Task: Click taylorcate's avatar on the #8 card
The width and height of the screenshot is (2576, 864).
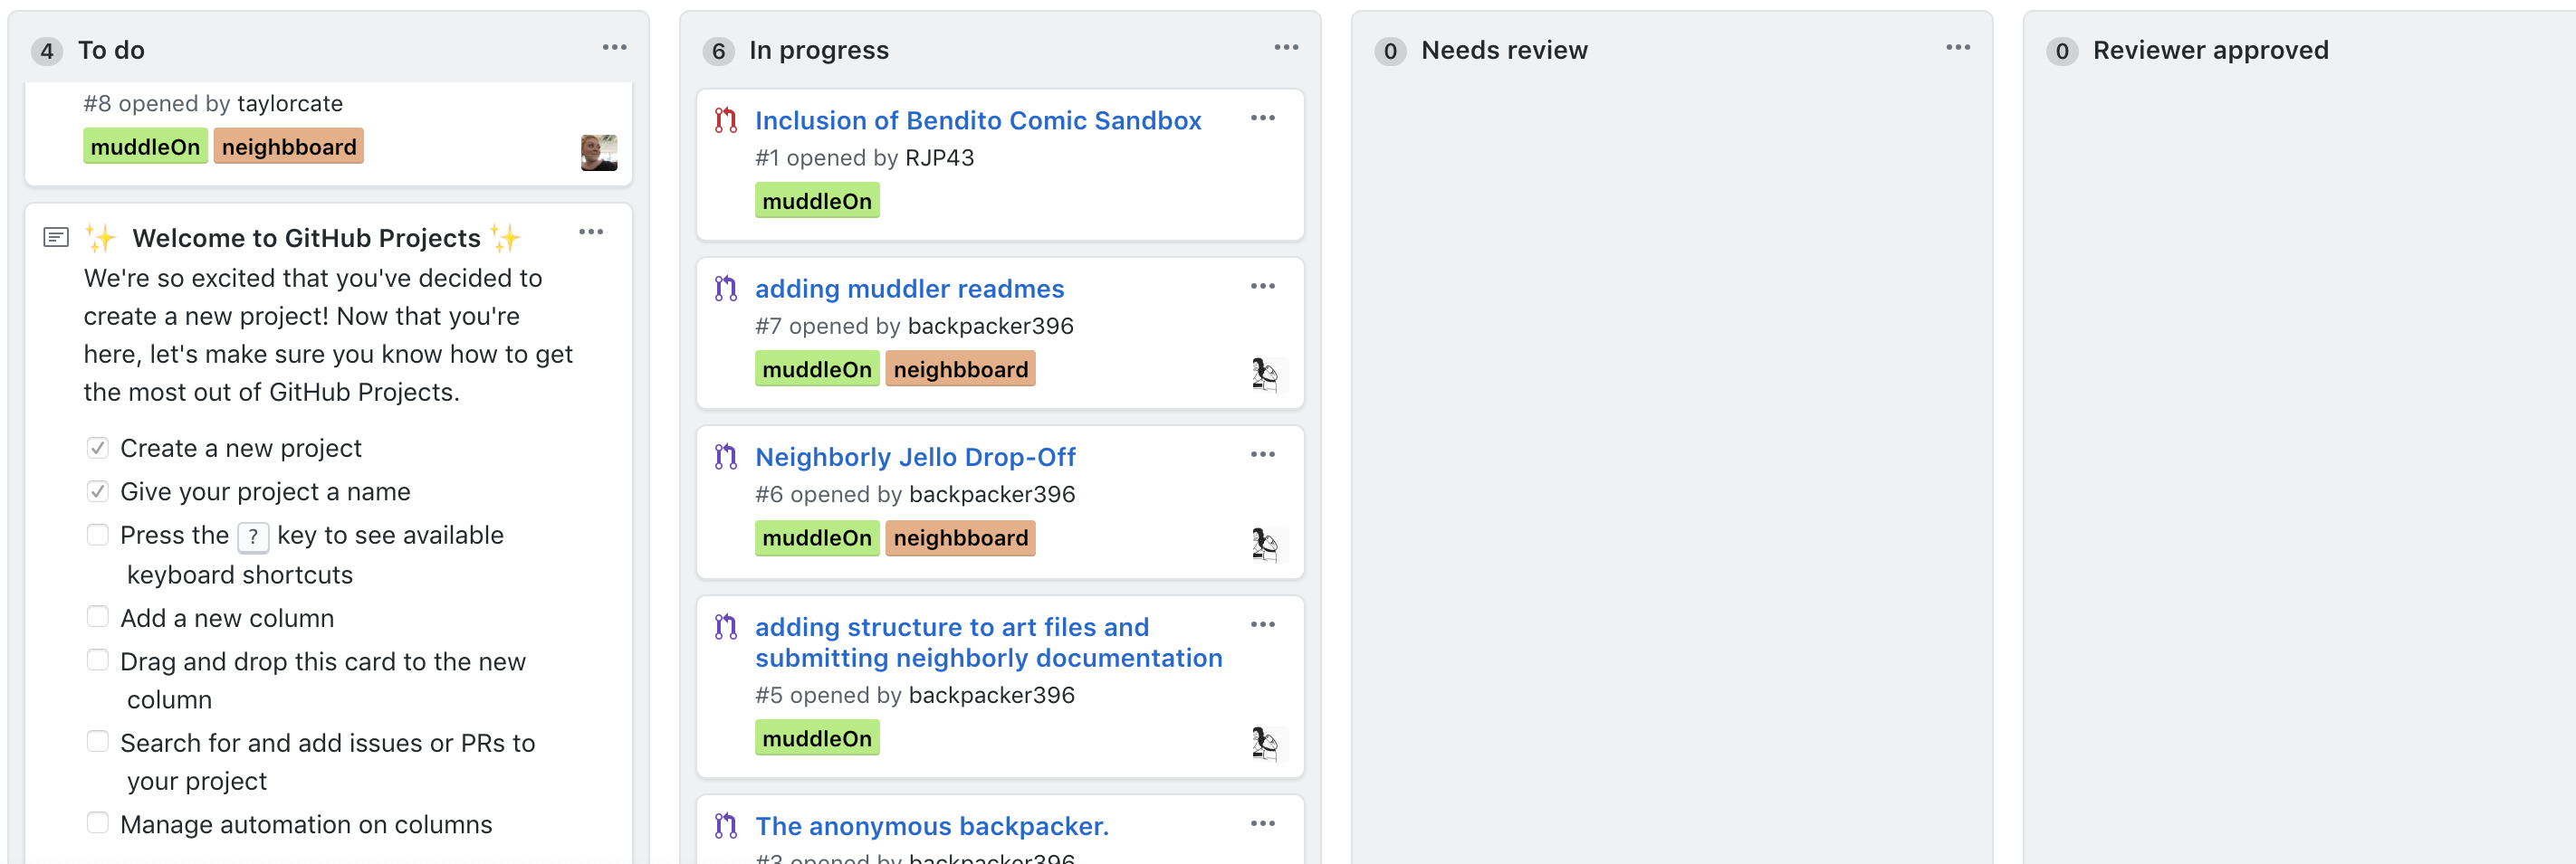Action: pyautogui.click(x=598, y=153)
